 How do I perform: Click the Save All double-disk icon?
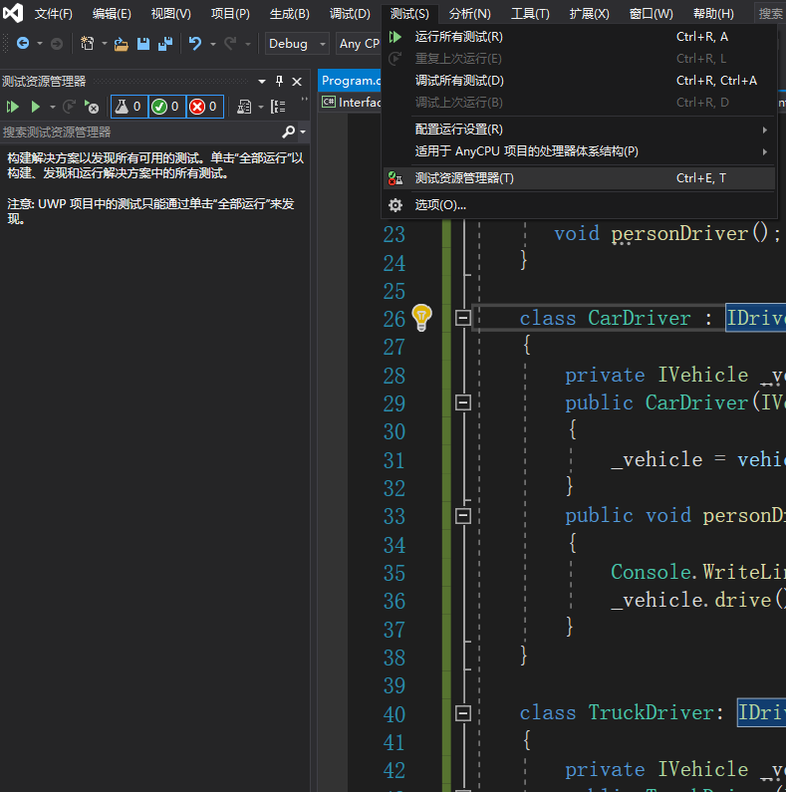coord(165,44)
